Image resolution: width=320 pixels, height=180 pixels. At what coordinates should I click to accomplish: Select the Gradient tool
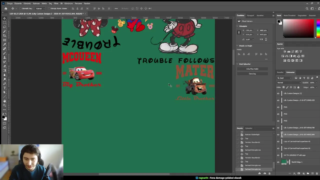4,70
